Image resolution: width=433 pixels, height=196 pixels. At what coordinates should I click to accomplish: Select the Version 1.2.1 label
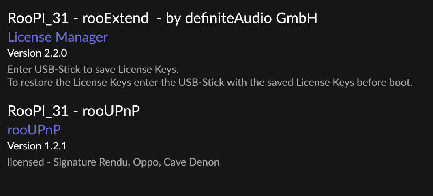click(x=37, y=146)
